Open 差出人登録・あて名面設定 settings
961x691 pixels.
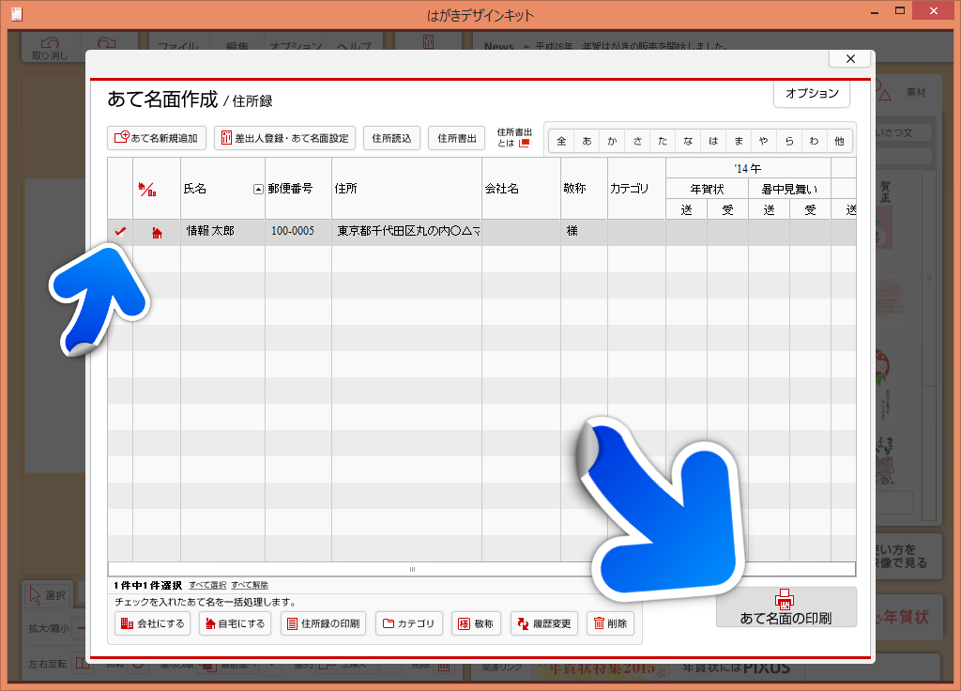(284, 138)
